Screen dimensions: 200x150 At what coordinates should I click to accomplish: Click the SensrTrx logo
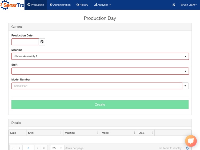click(x=12, y=5)
